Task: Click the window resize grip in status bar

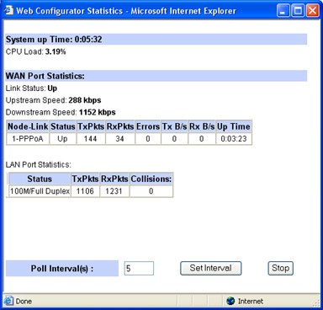Action: tap(316, 303)
